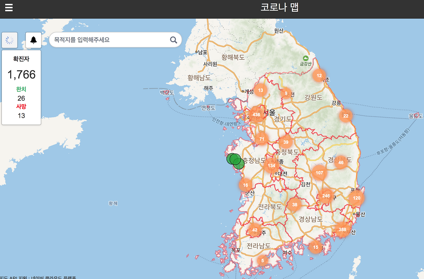Click the 134 marker near Sejong
The image size is (424, 279).
271,165
